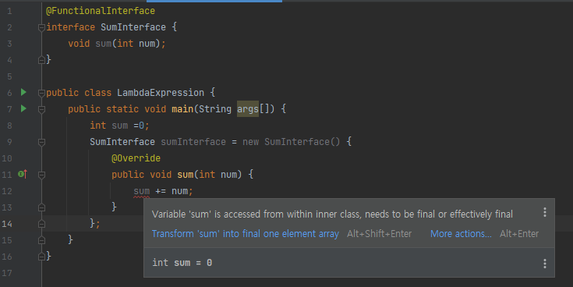Image resolution: width=573 pixels, height=287 pixels.
Task: Click 'void sum(int num);' method declaration
Action: coord(117,44)
